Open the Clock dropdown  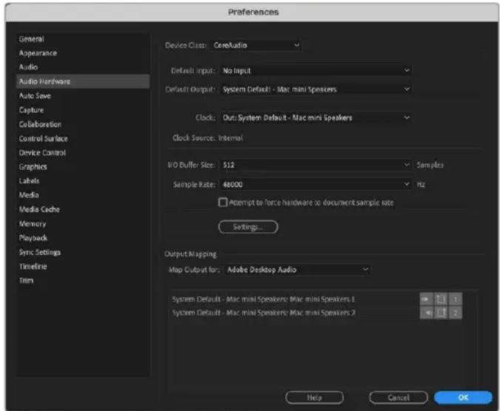coord(315,118)
